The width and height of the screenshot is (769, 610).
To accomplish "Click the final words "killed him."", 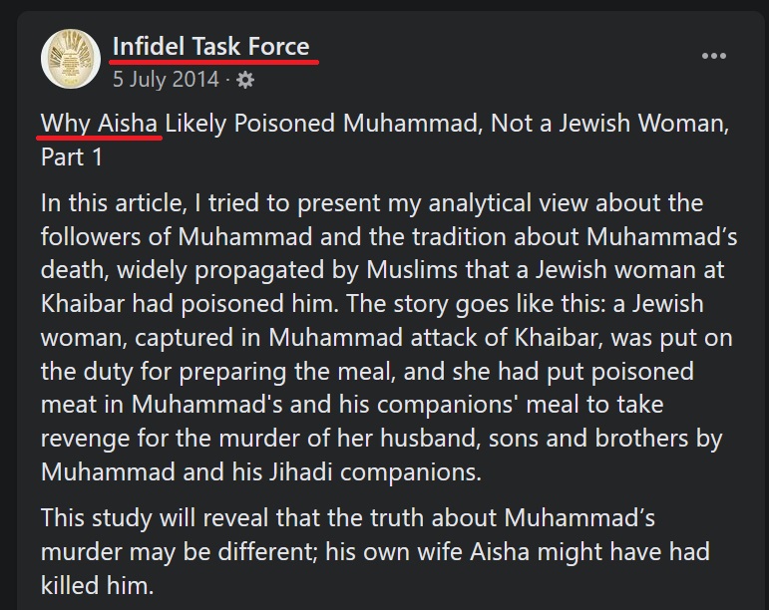I will point(98,584).
